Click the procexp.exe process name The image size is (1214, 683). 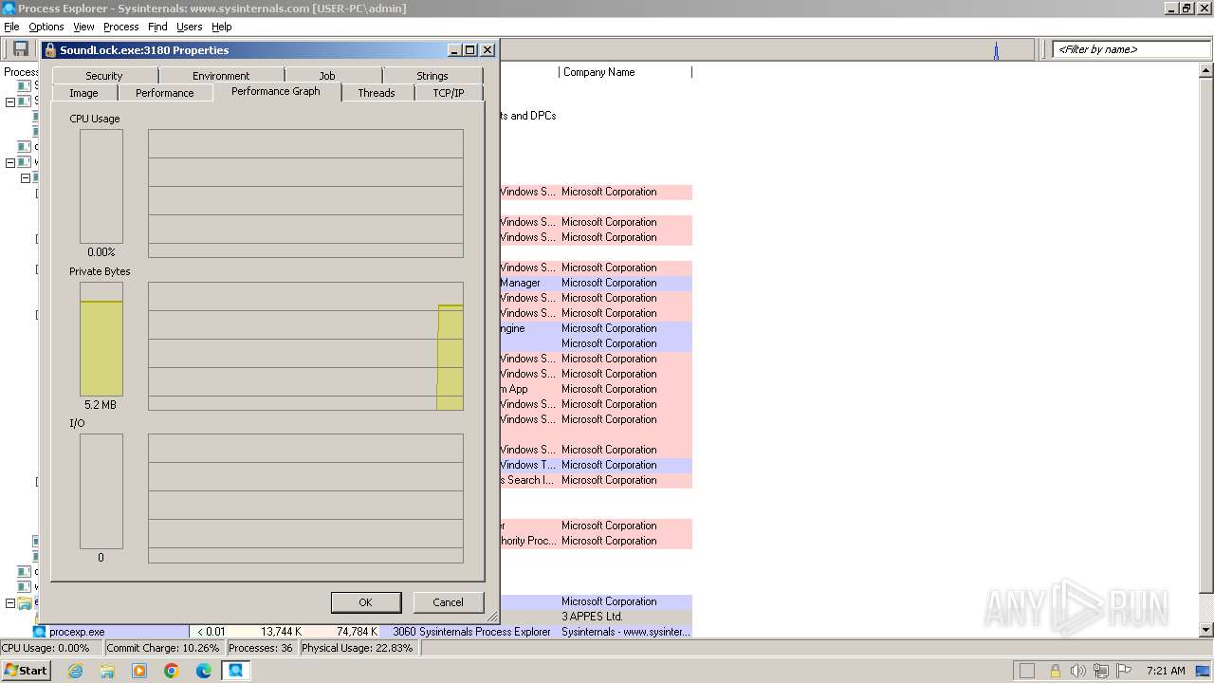(78, 632)
